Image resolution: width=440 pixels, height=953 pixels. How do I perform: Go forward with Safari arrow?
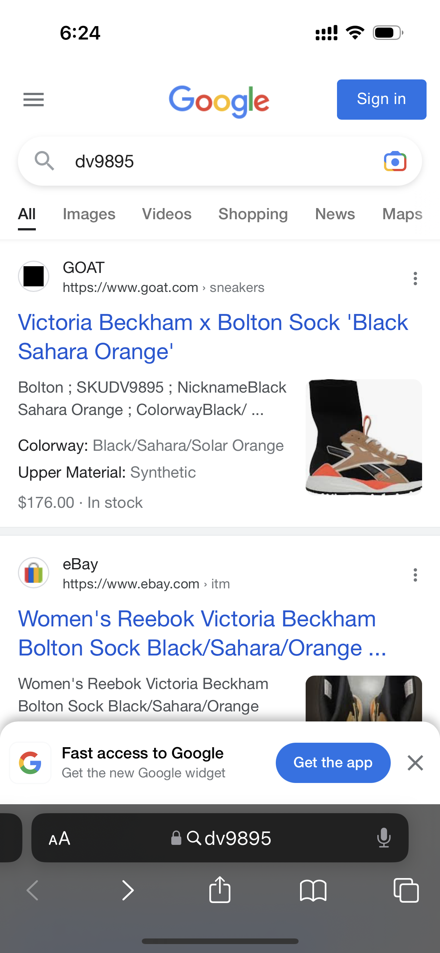pyautogui.click(x=128, y=890)
